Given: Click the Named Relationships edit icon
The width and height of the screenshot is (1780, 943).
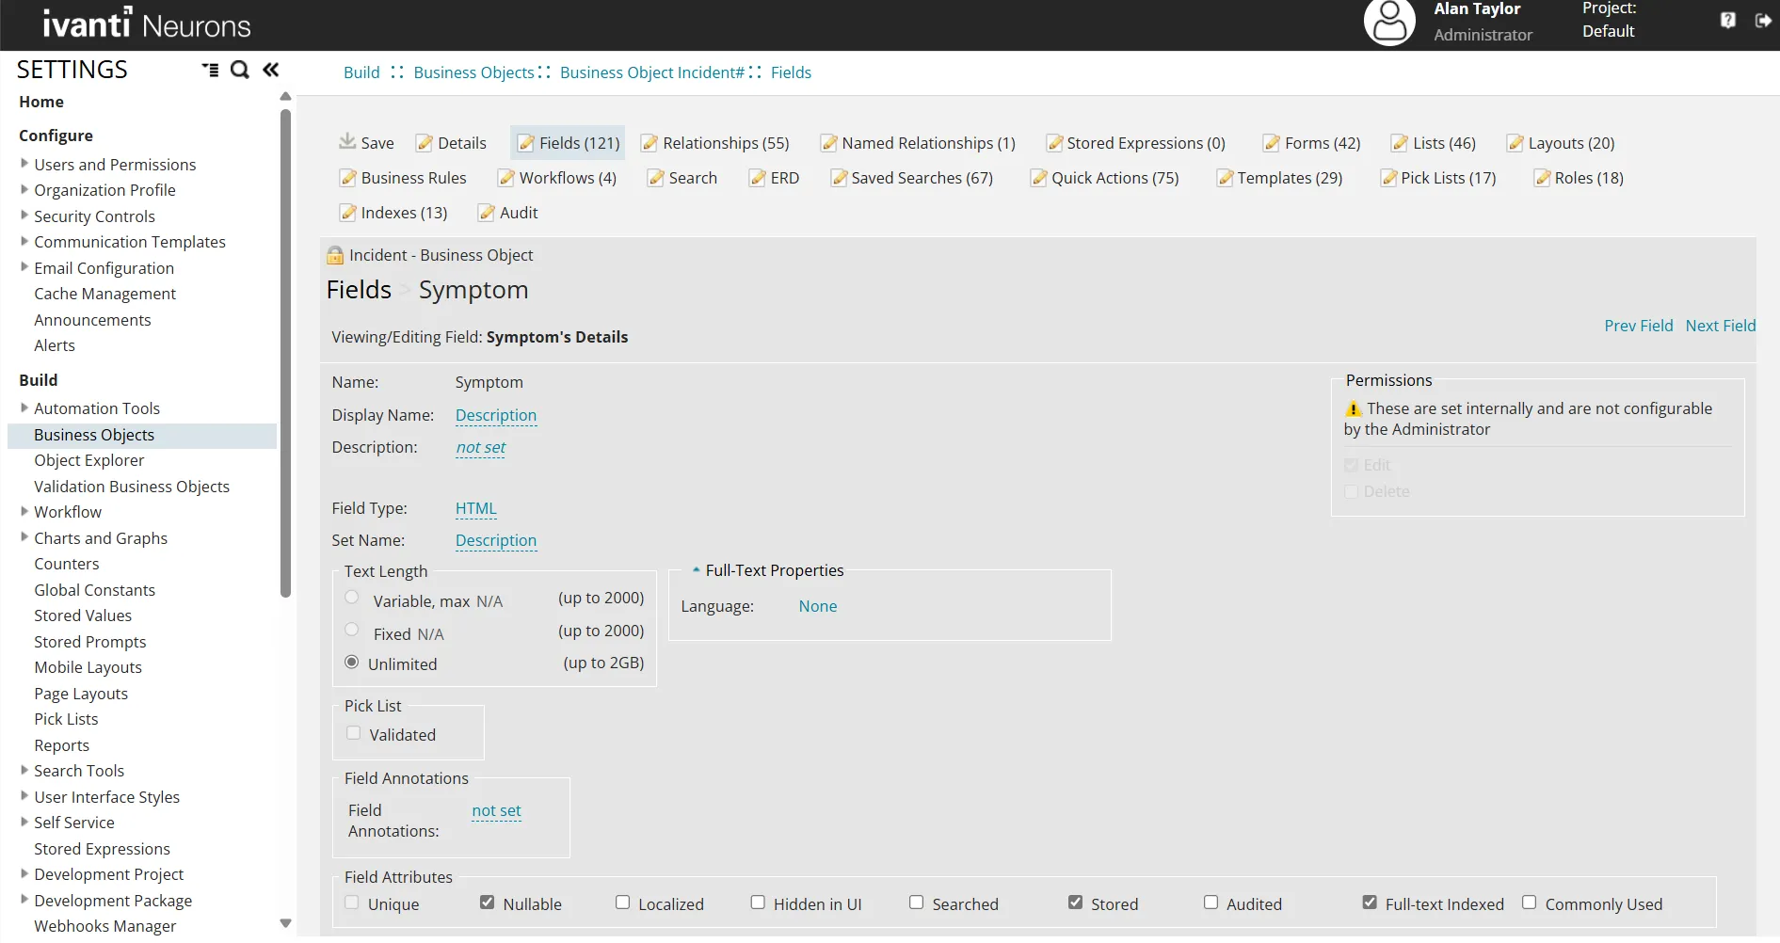Looking at the screenshot, I should tap(828, 143).
